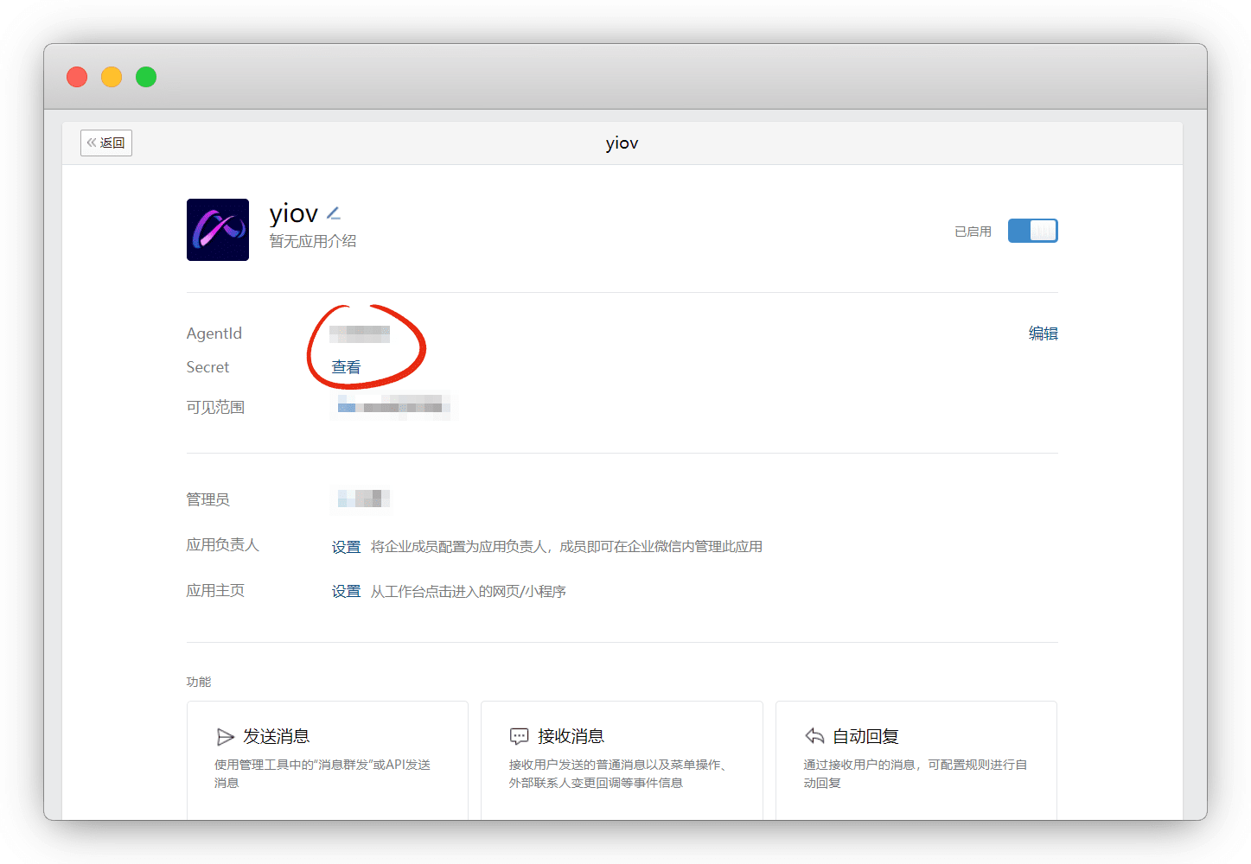Click the 发送消息 paper plane icon
The height and width of the screenshot is (864, 1251).
pyautogui.click(x=226, y=737)
